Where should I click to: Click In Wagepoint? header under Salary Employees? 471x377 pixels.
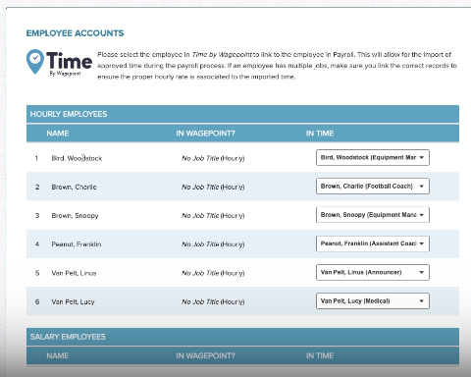(205, 355)
